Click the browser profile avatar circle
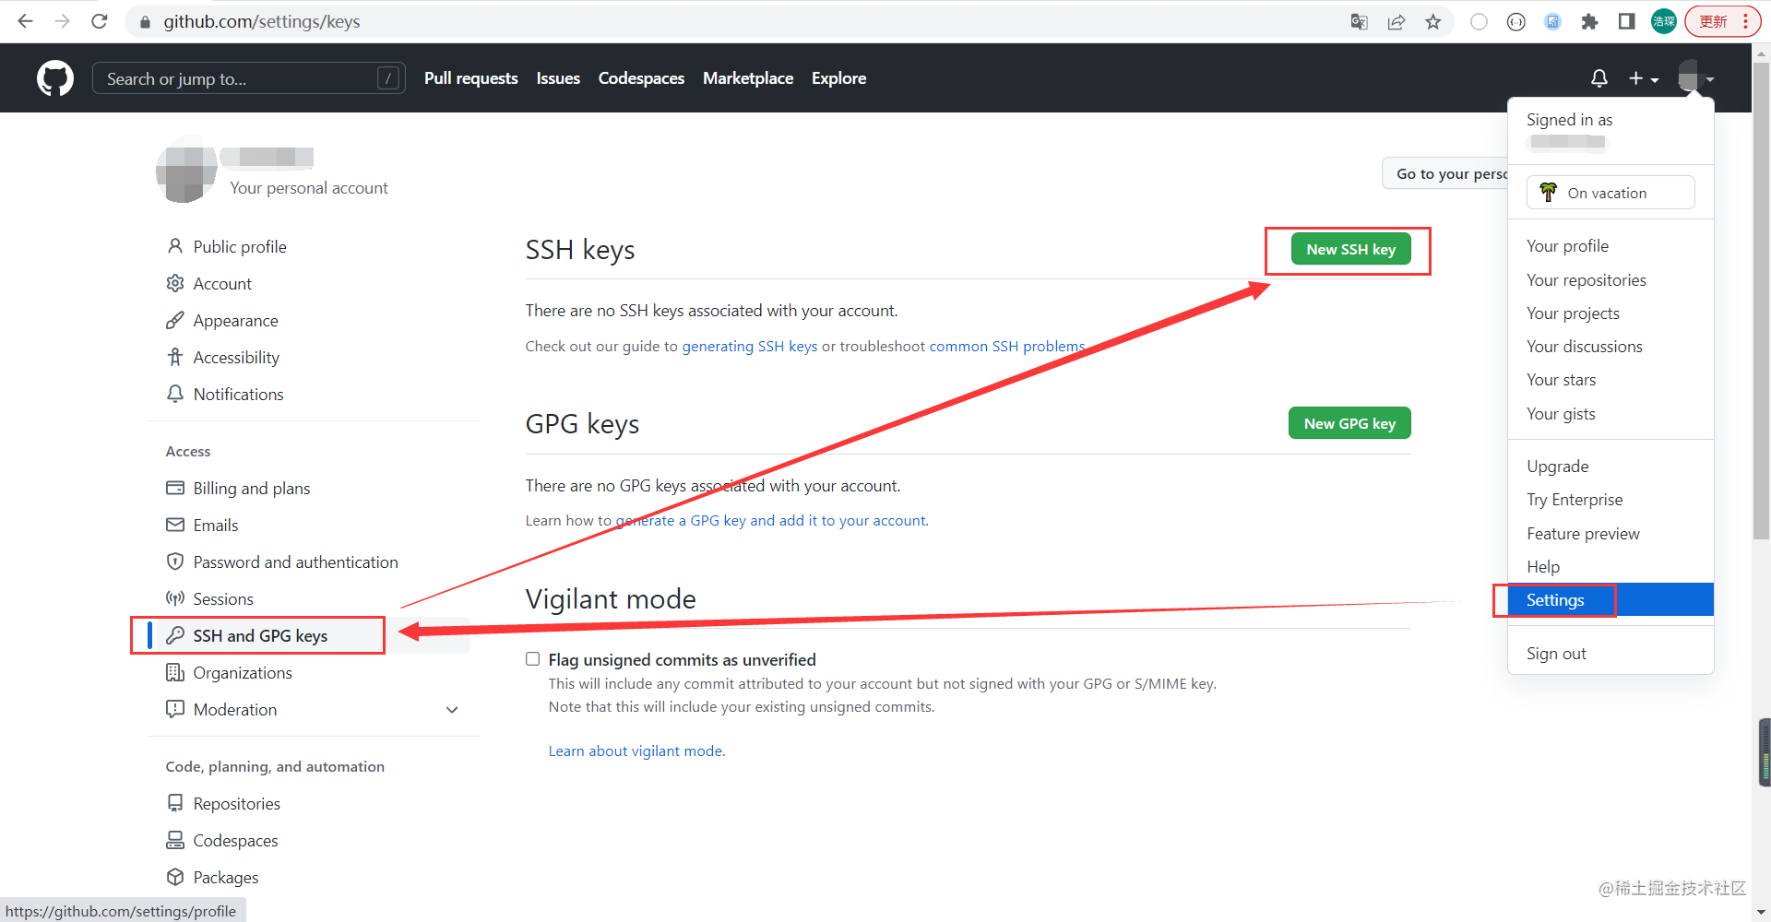Viewport: 1771px width, 922px height. click(1663, 21)
